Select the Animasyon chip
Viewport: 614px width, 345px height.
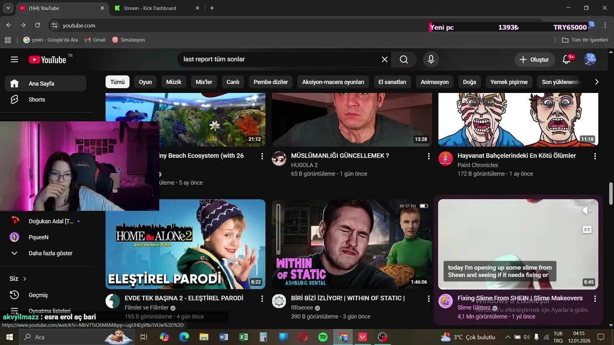pos(435,82)
